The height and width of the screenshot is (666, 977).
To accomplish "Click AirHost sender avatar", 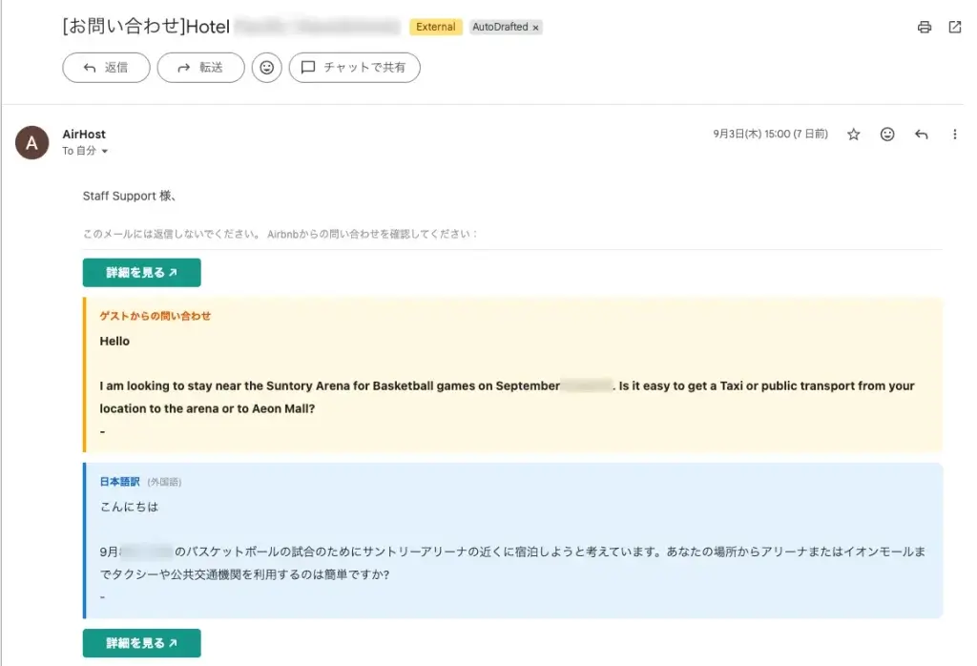I will [31, 143].
